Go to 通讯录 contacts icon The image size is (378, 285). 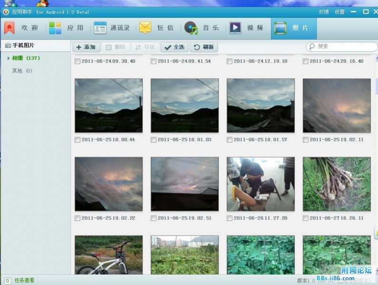(100, 28)
